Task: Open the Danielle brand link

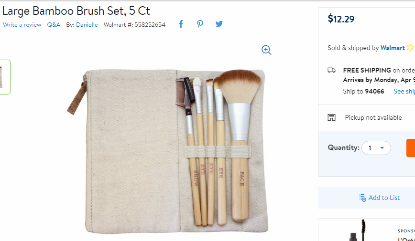Action: coord(87,25)
